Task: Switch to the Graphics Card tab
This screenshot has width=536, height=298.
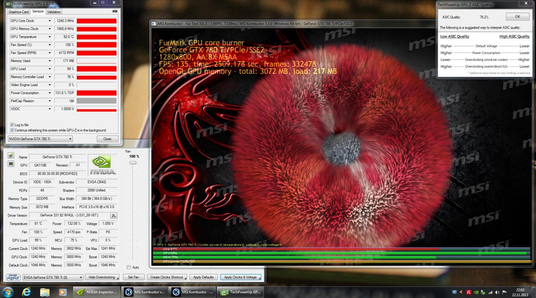Action: coord(19,12)
